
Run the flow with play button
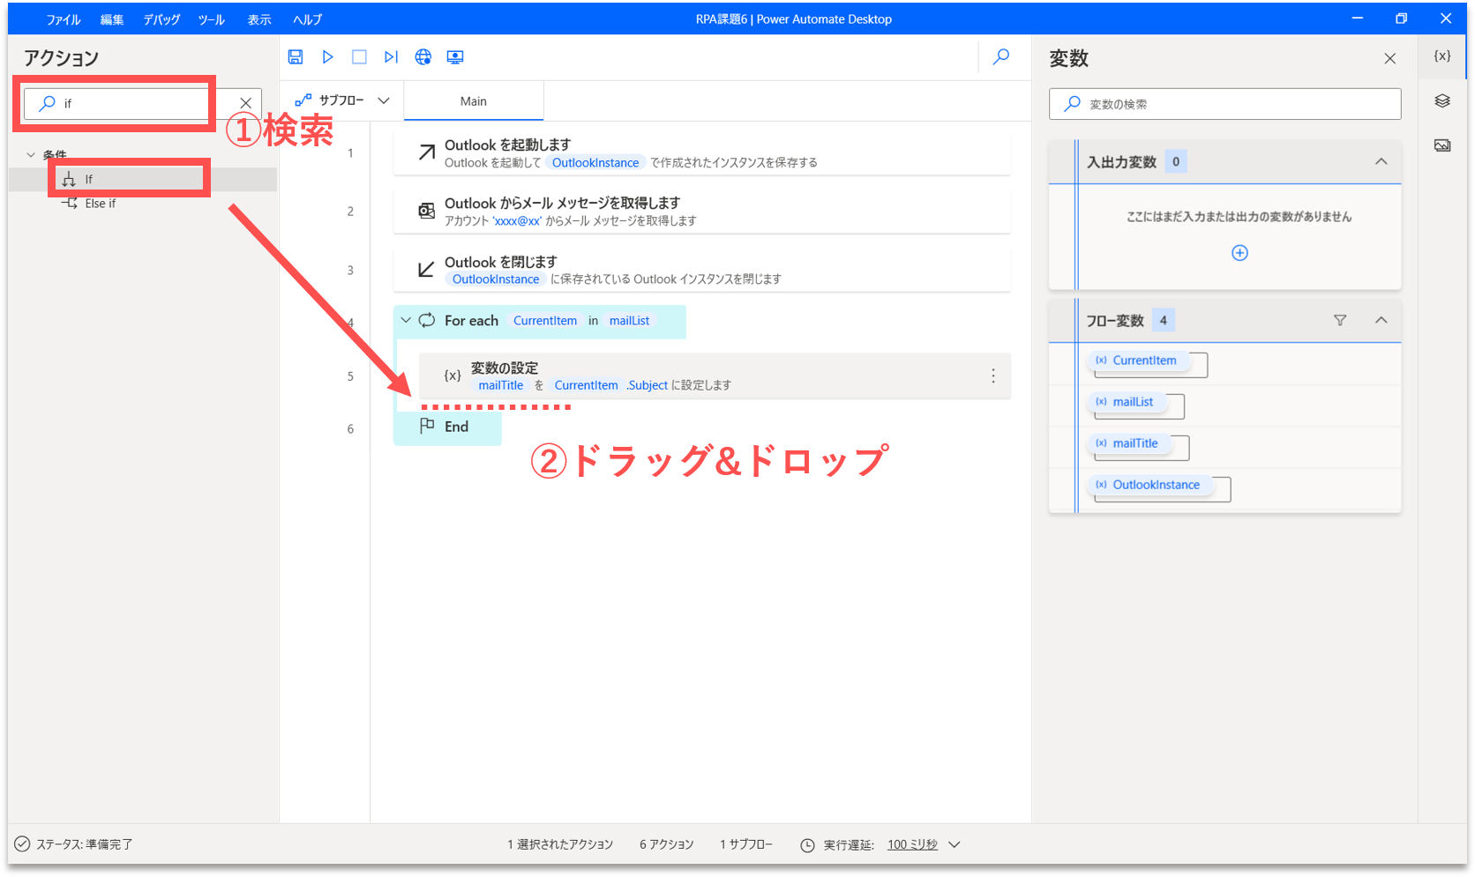(x=327, y=57)
